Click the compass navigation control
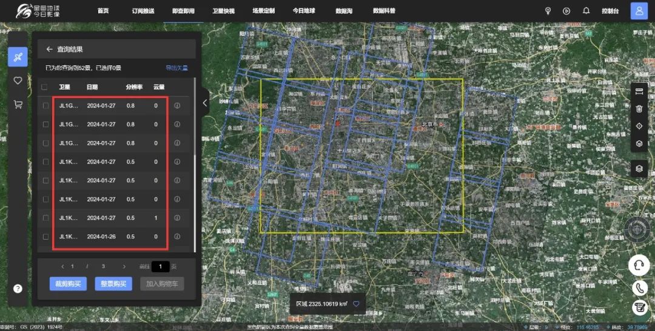The width and height of the screenshot is (655, 331). pos(637,229)
